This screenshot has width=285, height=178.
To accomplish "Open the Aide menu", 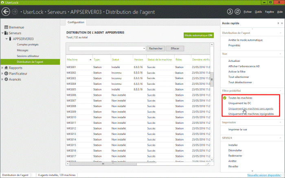I will [x=280, y=12].
